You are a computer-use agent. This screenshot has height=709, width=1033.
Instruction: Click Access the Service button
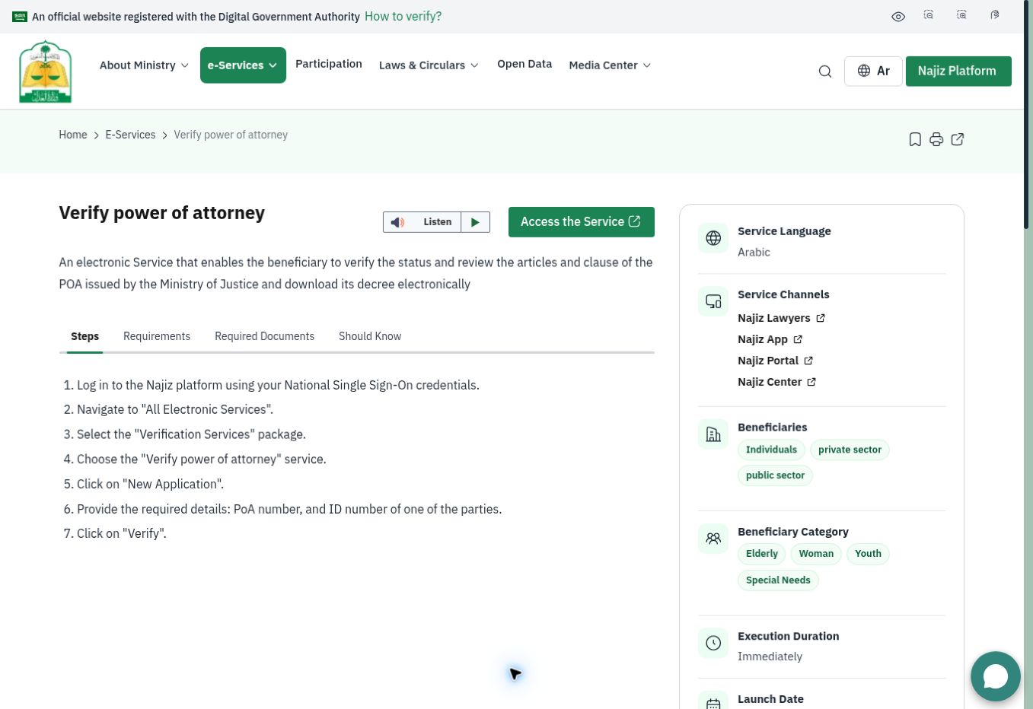(x=582, y=222)
